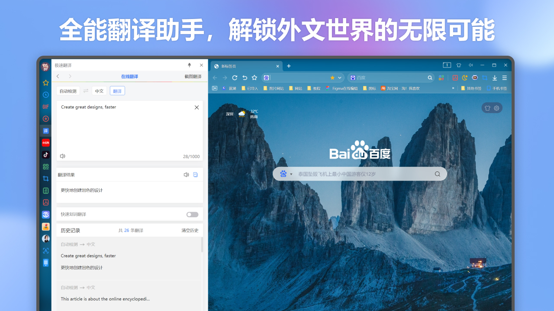Open the TikTok icon in the sidebar

click(x=45, y=154)
